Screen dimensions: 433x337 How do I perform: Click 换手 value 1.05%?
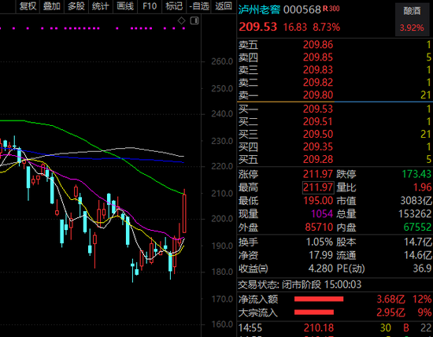(319, 243)
